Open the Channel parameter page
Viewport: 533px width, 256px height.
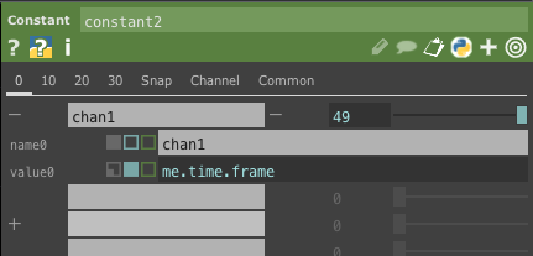click(215, 81)
